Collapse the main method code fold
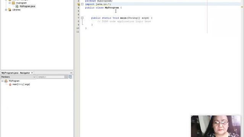This screenshot has width=244, height=137. [x=82, y=18]
